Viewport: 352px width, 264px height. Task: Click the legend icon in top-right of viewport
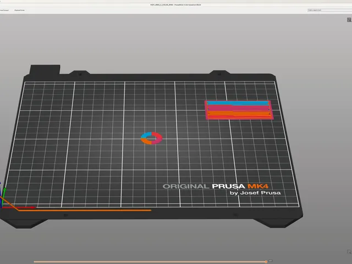(x=349, y=20)
